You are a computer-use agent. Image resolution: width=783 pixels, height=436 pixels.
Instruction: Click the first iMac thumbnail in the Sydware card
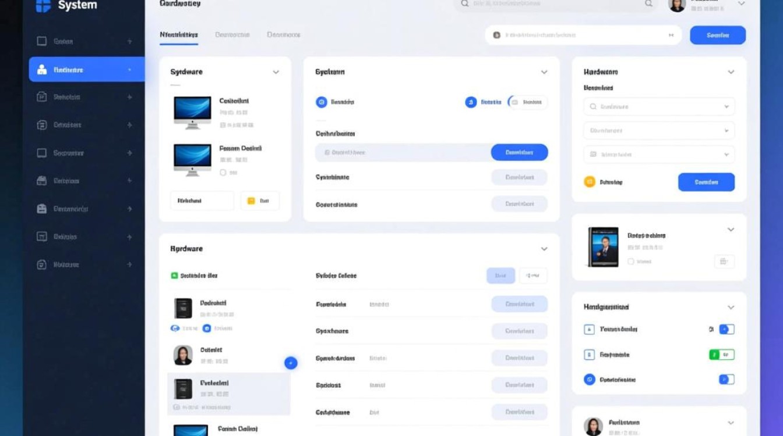pos(192,111)
